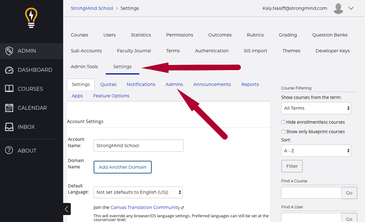
Task: Open Calendar via the calendar icon
Action: pyautogui.click(x=9, y=108)
